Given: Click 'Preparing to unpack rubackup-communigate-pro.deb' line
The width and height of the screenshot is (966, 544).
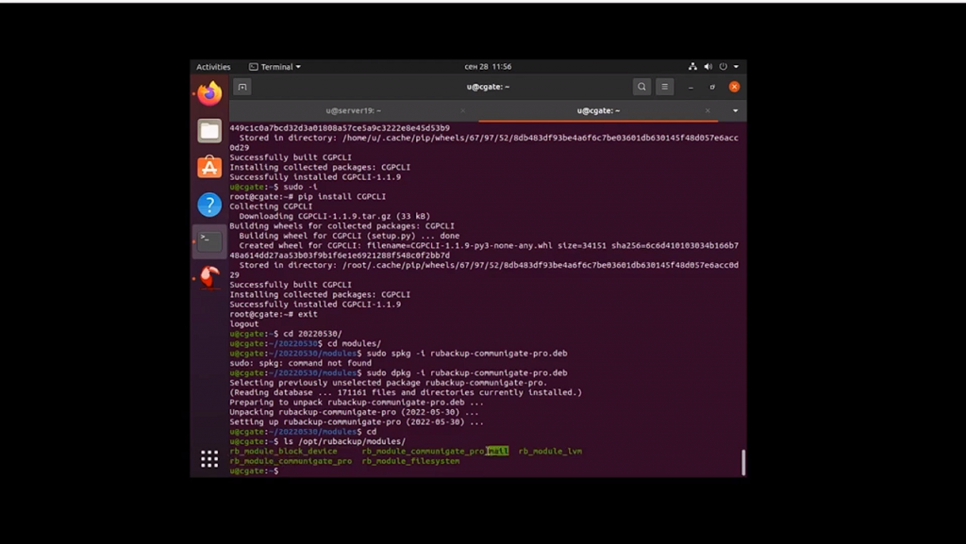Looking at the screenshot, I should tap(357, 403).
